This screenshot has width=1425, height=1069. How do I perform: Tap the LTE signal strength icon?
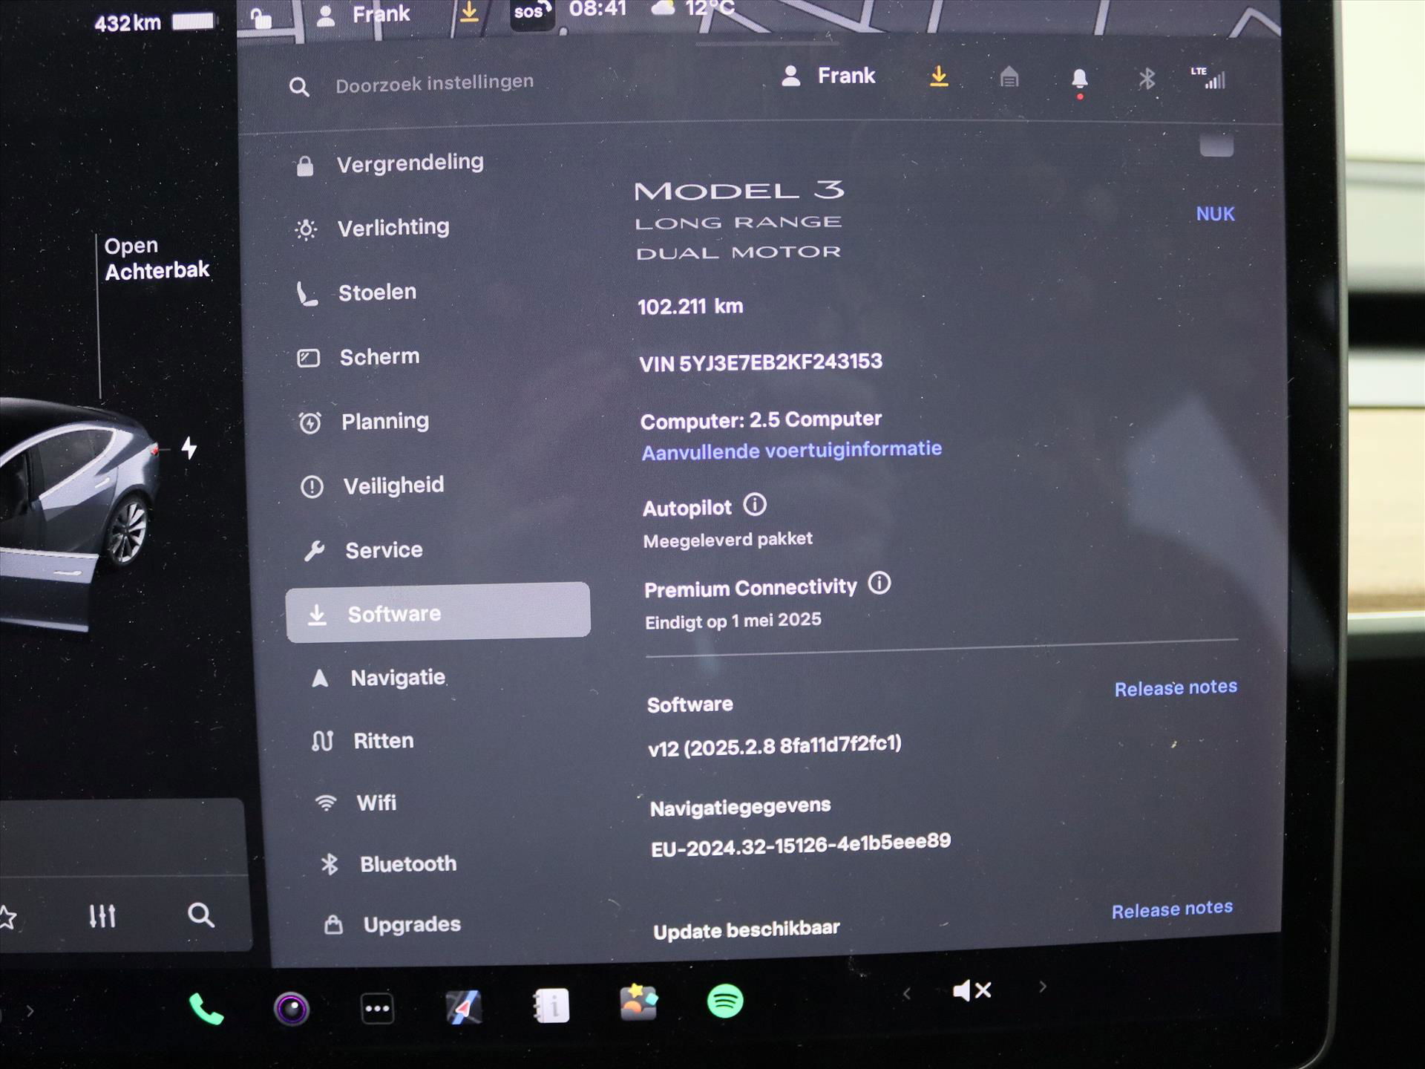(x=1208, y=78)
